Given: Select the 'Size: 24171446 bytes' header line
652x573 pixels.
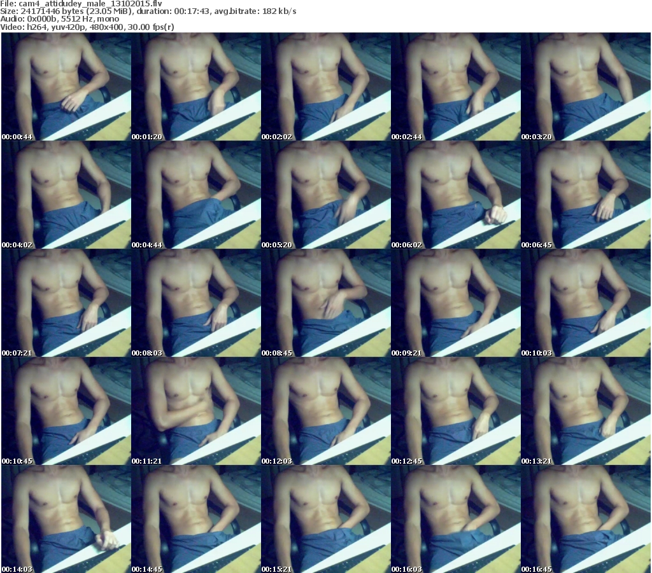Looking at the screenshot, I should 148,11.
